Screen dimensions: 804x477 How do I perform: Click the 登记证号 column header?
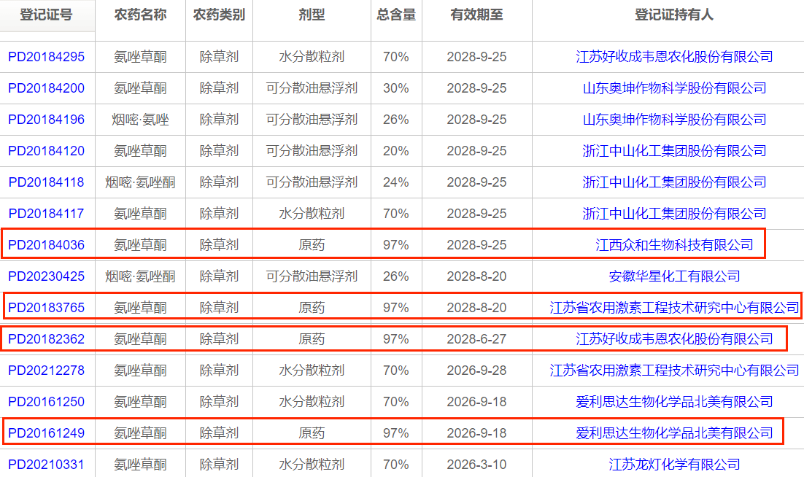pos(47,15)
